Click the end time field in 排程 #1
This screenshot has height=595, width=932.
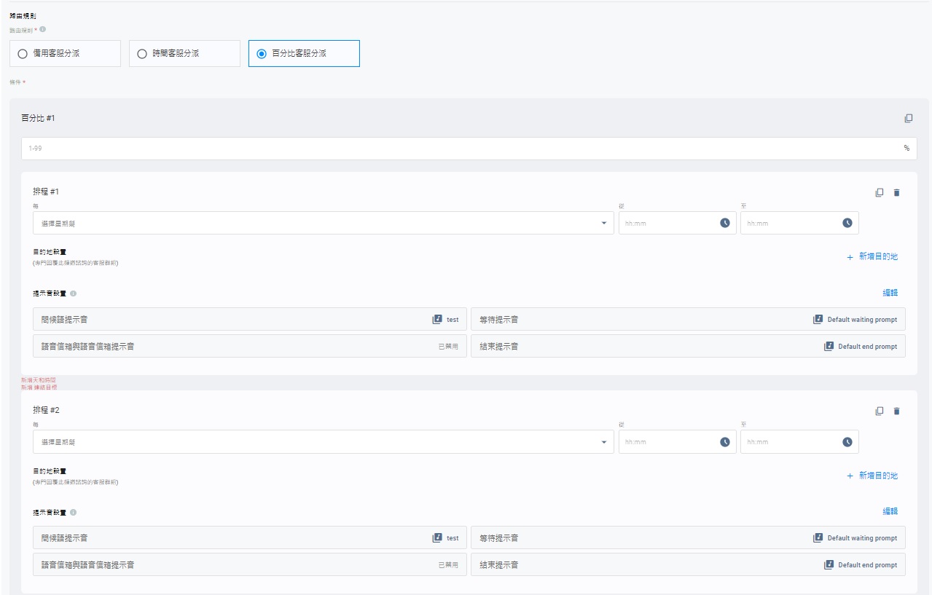click(799, 223)
